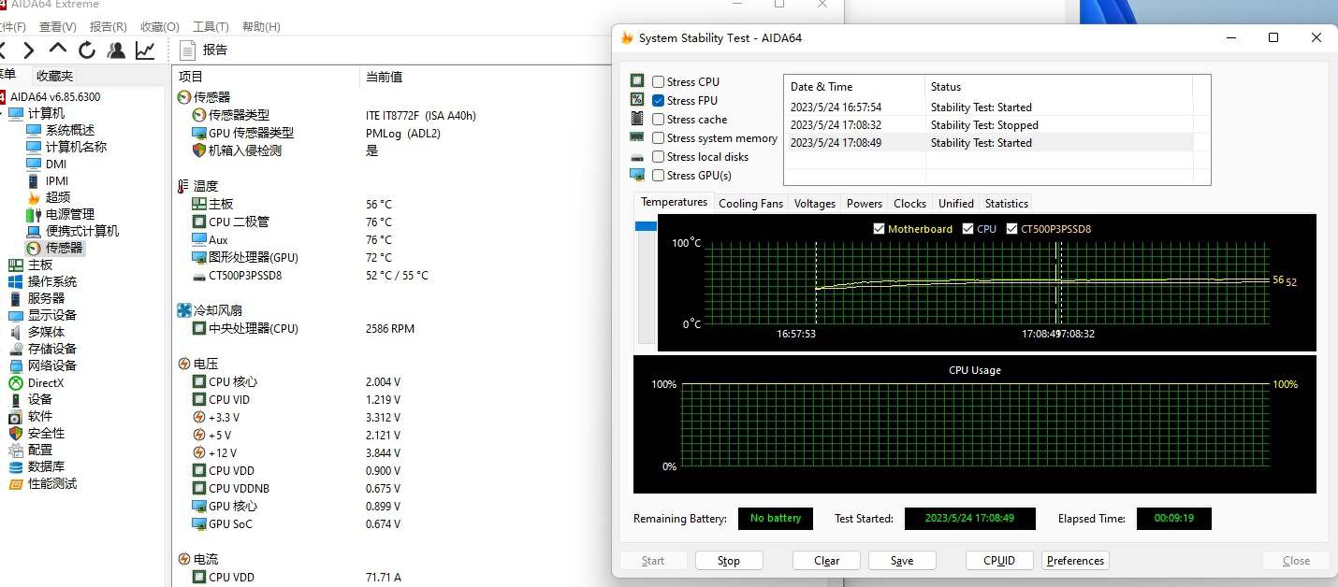Click the CPUID button
Viewport: 1338px width, 587px height.
tap(999, 561)
